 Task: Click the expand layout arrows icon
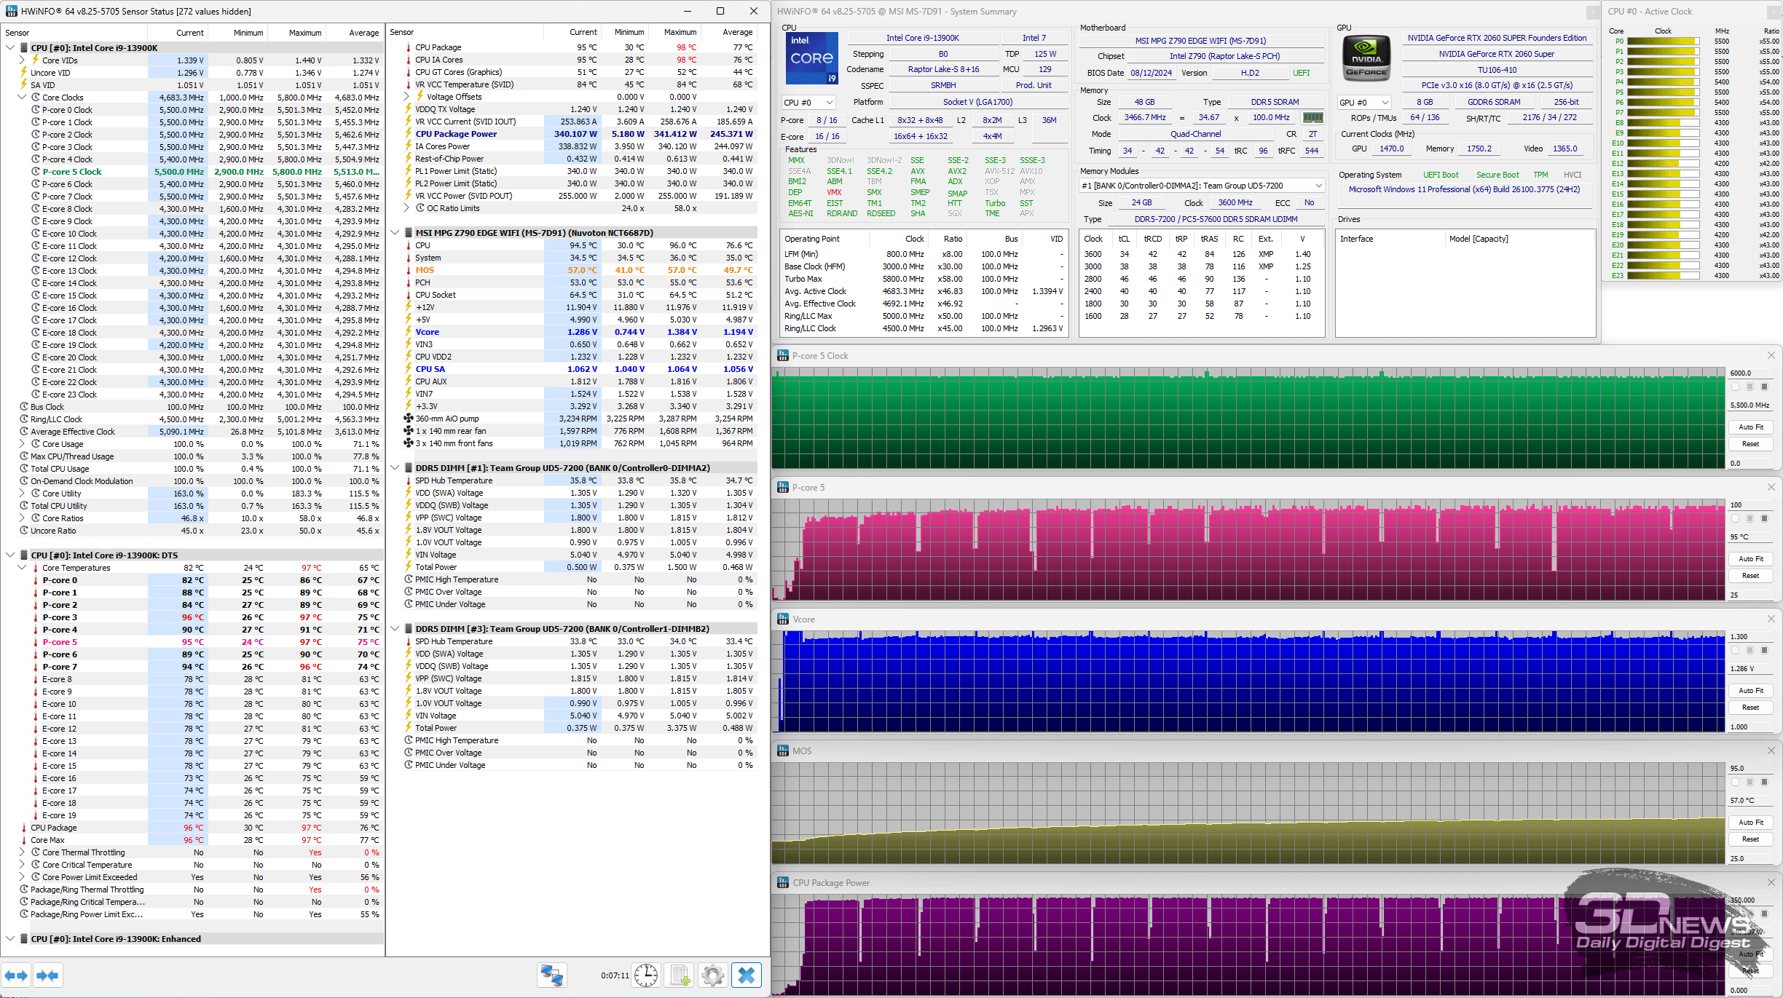pos(16,975)
